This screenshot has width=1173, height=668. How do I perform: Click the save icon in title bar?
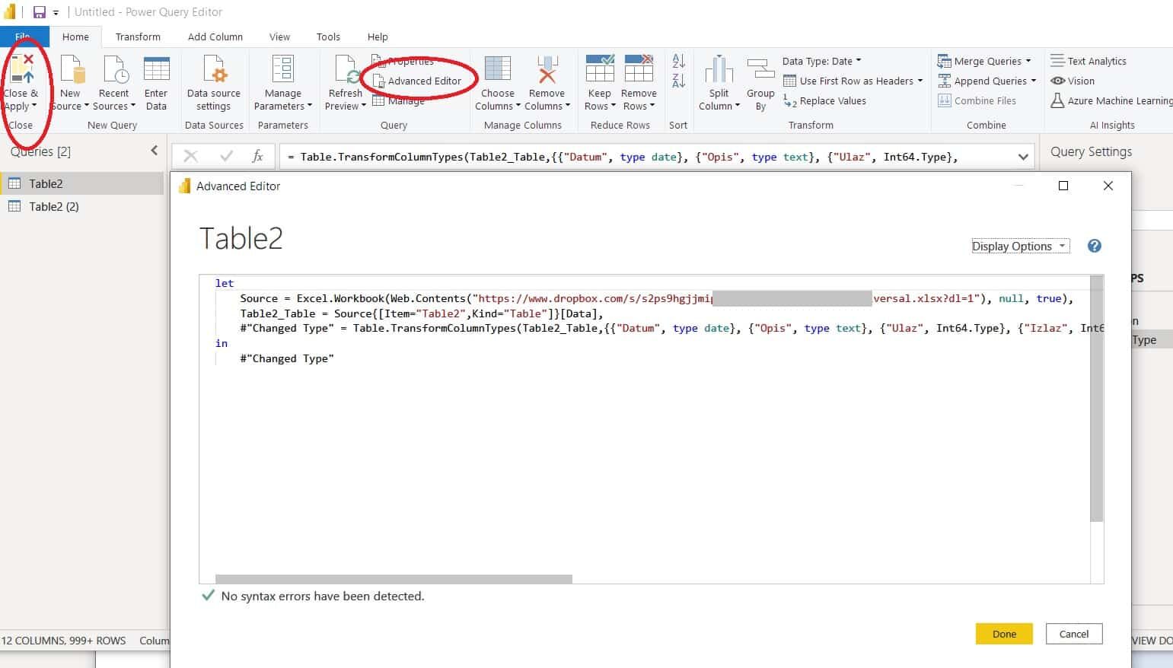(39, 12)
